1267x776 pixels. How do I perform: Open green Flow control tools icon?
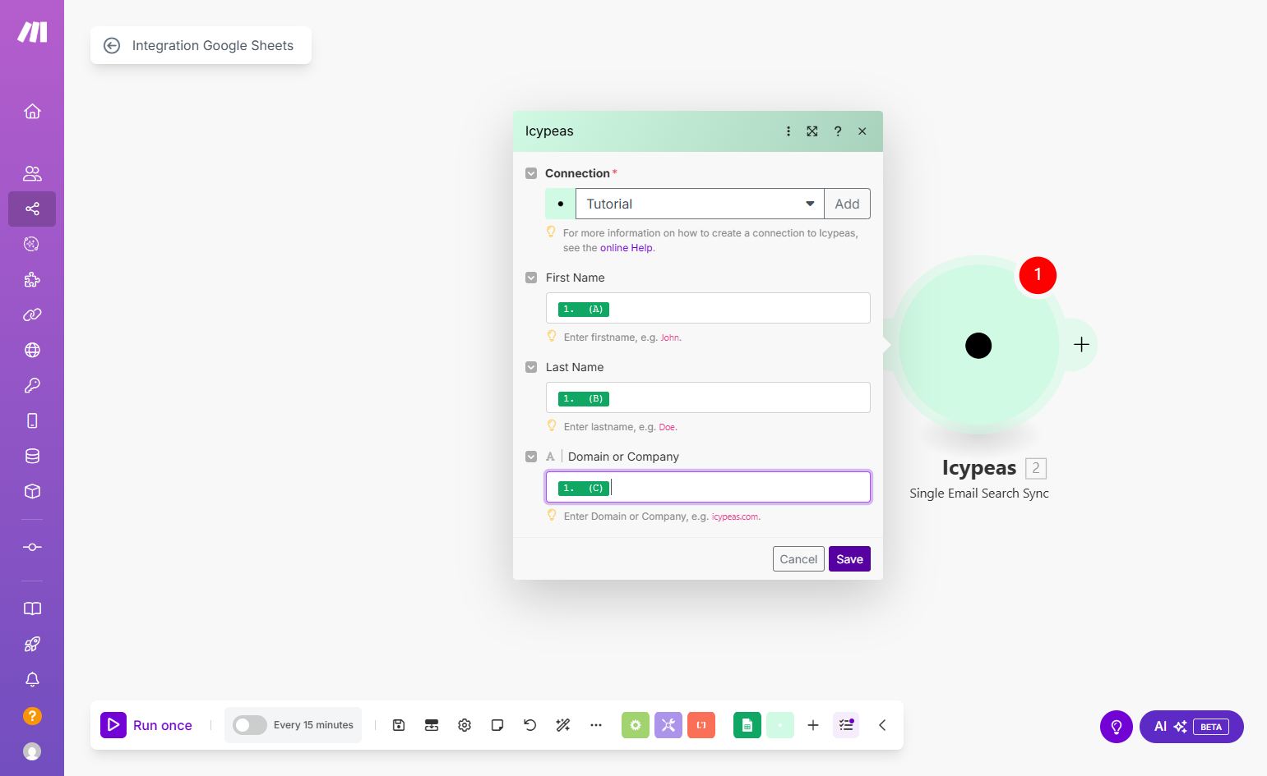pyautogui.click(x=636, y=725)
